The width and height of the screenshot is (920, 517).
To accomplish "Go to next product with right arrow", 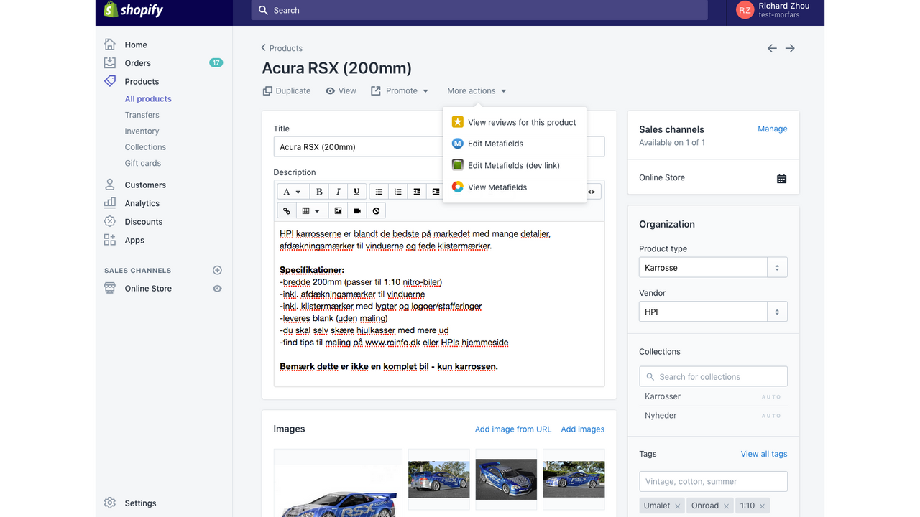I will click(790, 48).
